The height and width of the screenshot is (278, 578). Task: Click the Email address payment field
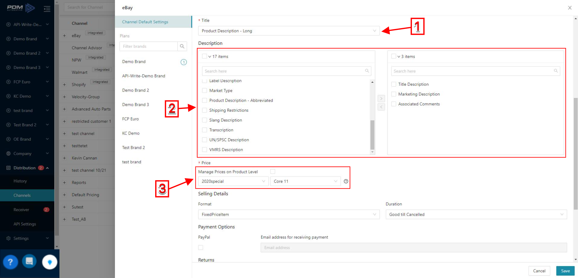(x=414, y=247)
